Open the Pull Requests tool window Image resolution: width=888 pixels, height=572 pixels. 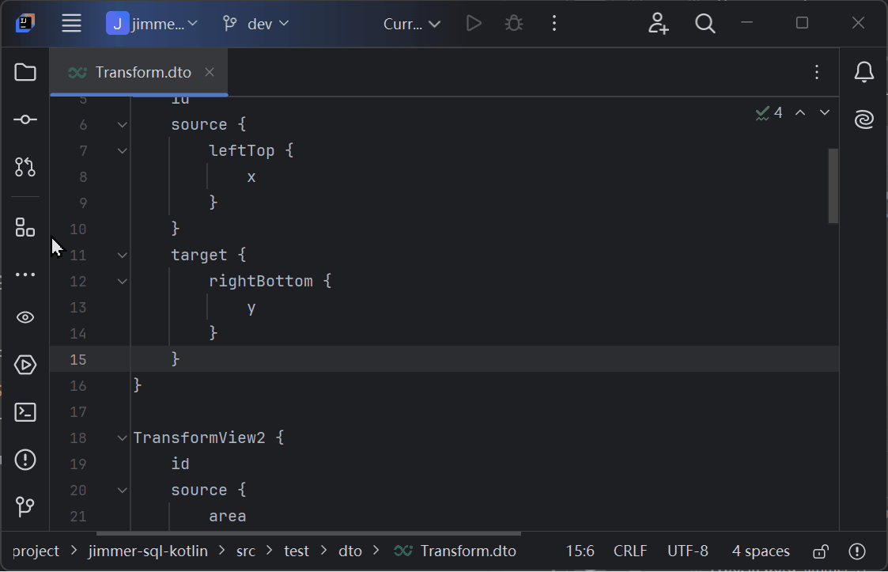tap(25, 167)
